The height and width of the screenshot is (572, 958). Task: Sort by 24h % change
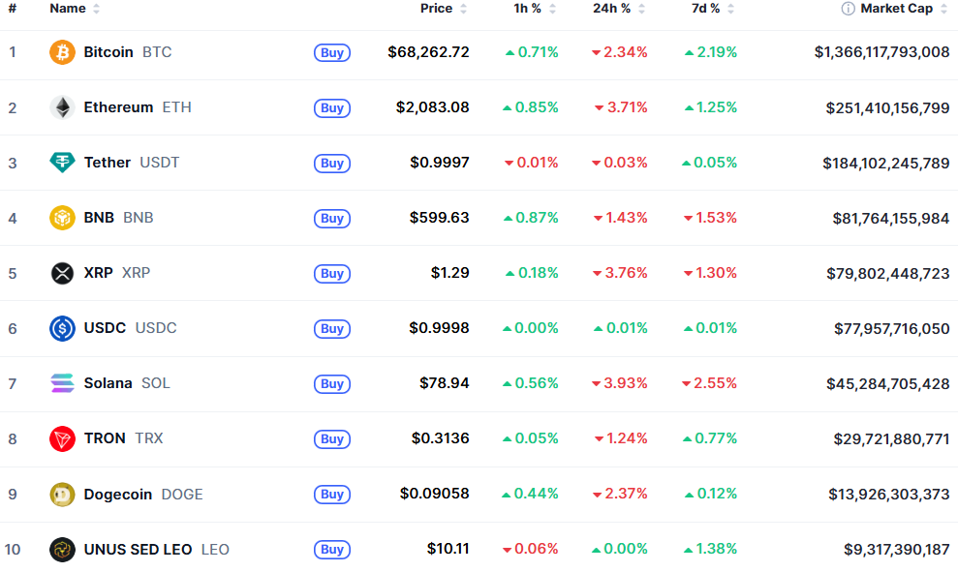612,9
